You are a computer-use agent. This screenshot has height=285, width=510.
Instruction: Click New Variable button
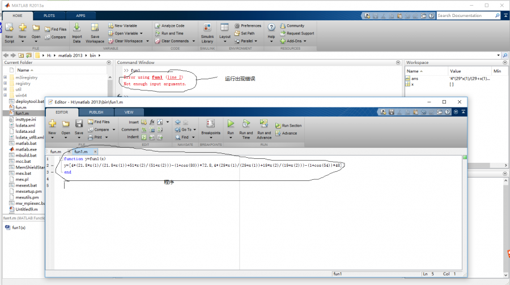click(122, 25)
